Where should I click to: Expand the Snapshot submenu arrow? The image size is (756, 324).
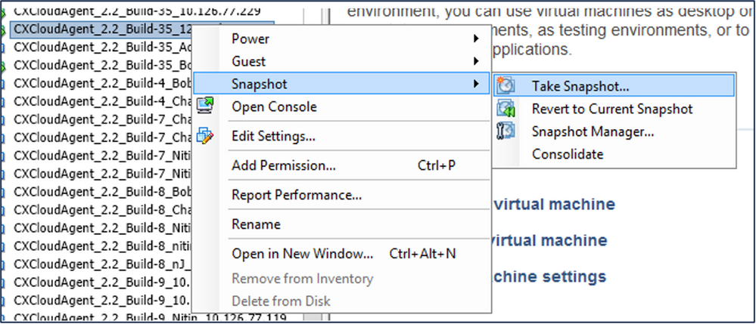(x=476, y=84)
